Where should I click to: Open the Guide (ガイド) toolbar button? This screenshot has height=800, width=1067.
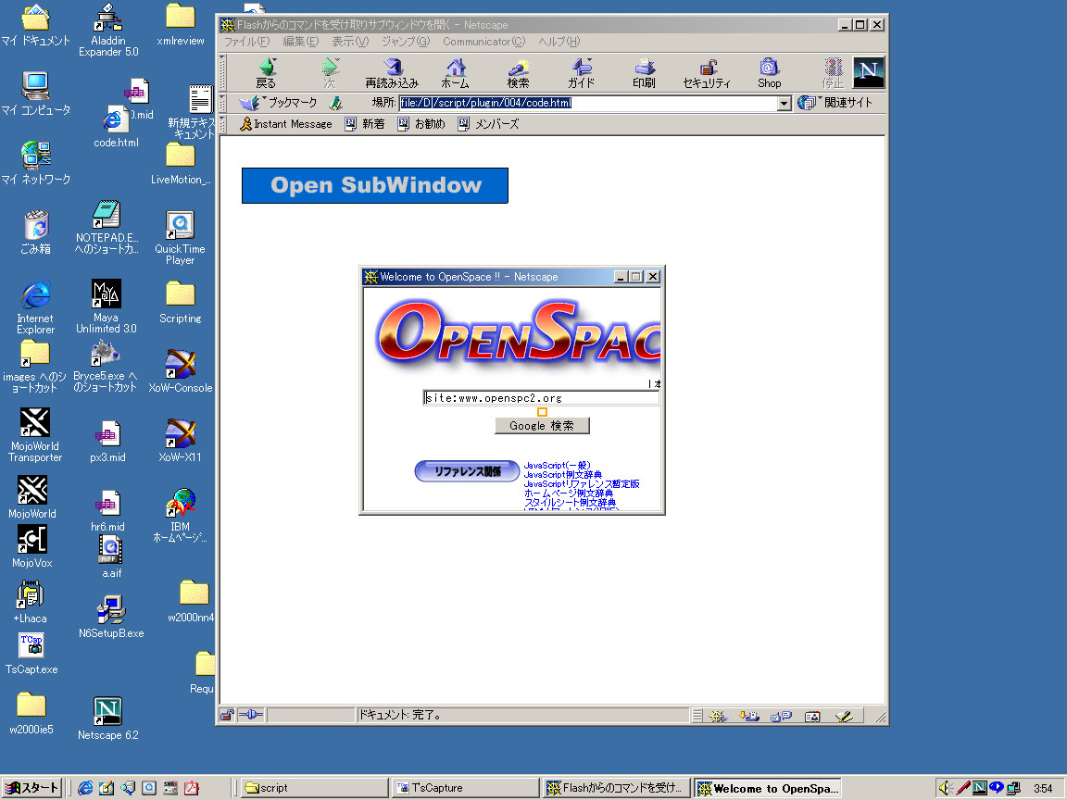[581, 73]
